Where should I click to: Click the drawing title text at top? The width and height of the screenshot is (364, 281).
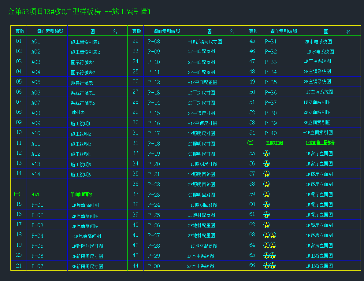(x=79, y=12)
